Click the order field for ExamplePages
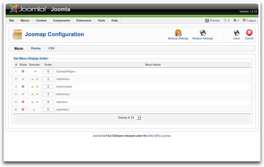Image resolution: width=264 pixels, height=167 pixels. coord(48,71)
